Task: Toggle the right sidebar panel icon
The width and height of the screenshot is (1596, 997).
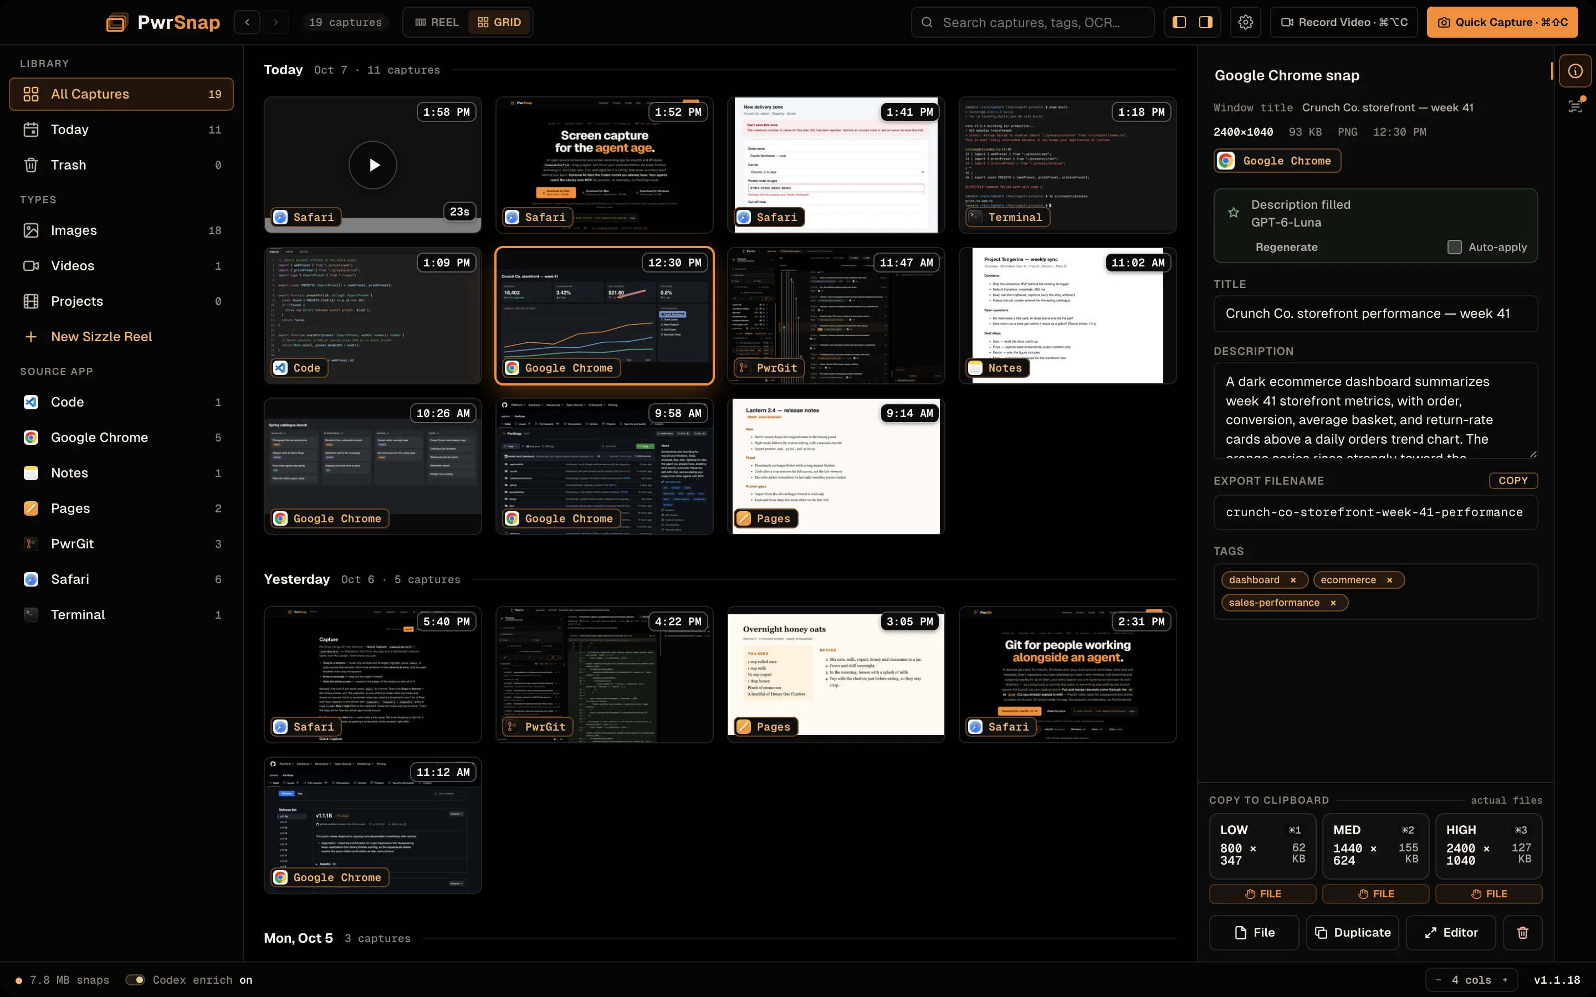Action: 1205,22
